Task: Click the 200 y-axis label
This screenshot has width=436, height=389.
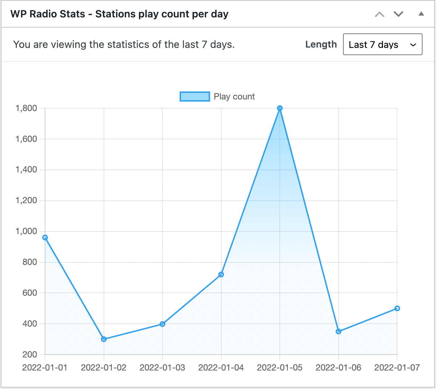Action: click(x=29, y=355)
